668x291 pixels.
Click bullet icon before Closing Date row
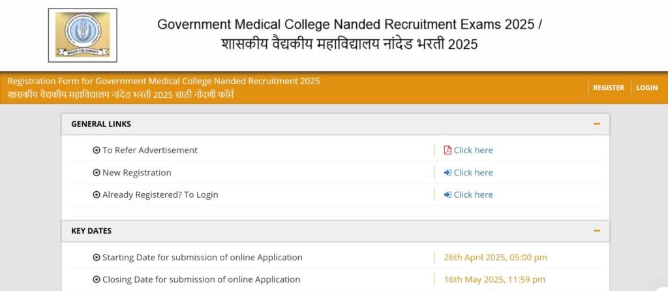click(x=97, y=280)
